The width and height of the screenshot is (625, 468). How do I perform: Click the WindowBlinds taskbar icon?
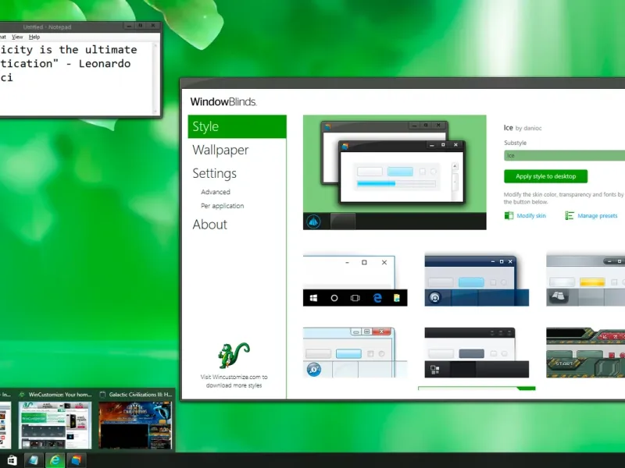[x=76, y=460]
